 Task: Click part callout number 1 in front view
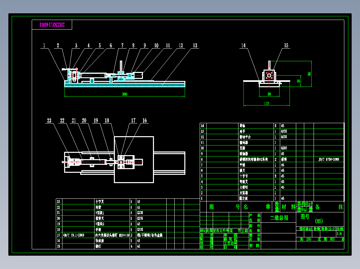click(x=44, y=45)
